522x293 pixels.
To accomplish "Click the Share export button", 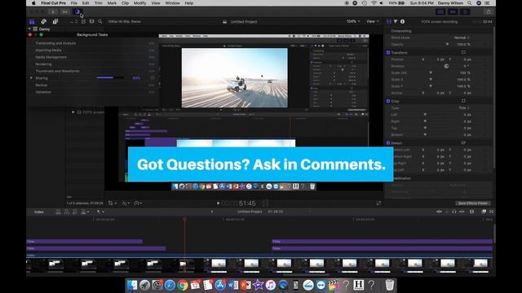I will 489,11.
